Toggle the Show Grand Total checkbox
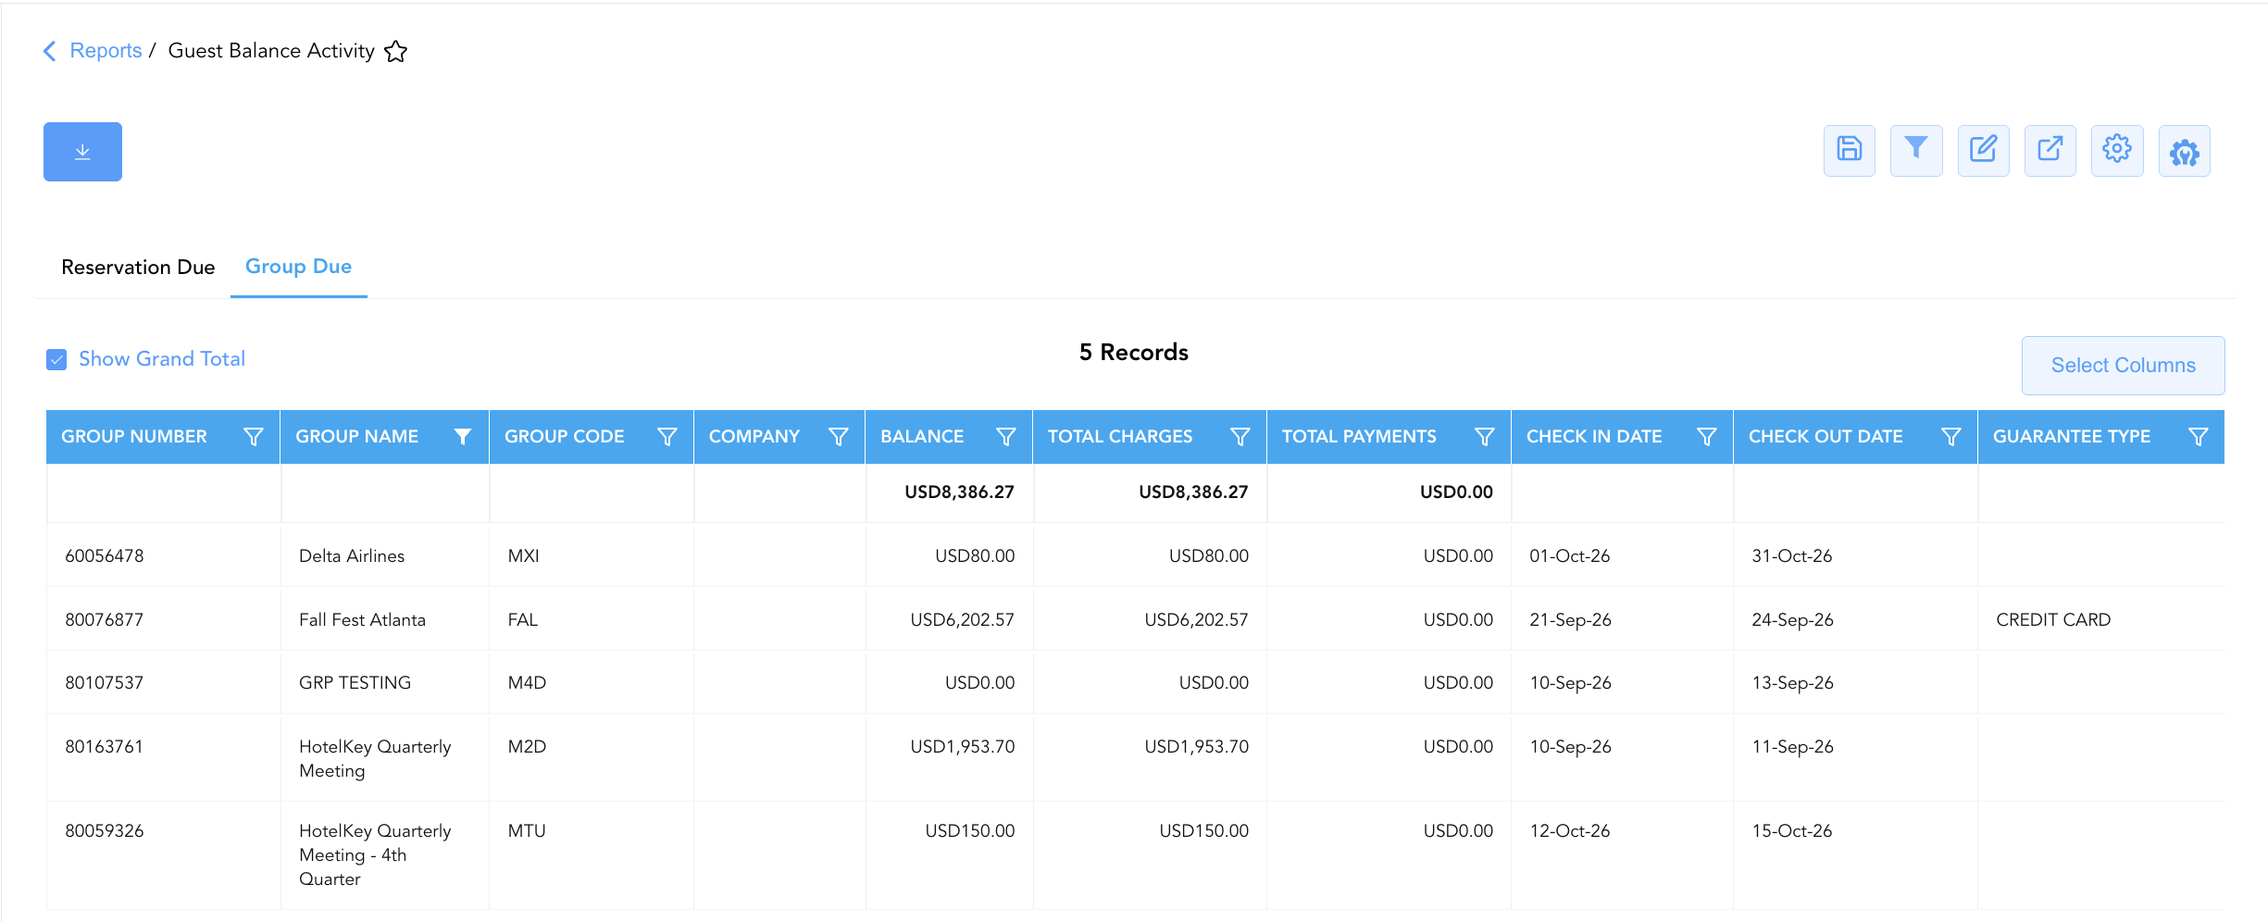The width and height of the screenshot is (2268, 922). pos(56,359)
